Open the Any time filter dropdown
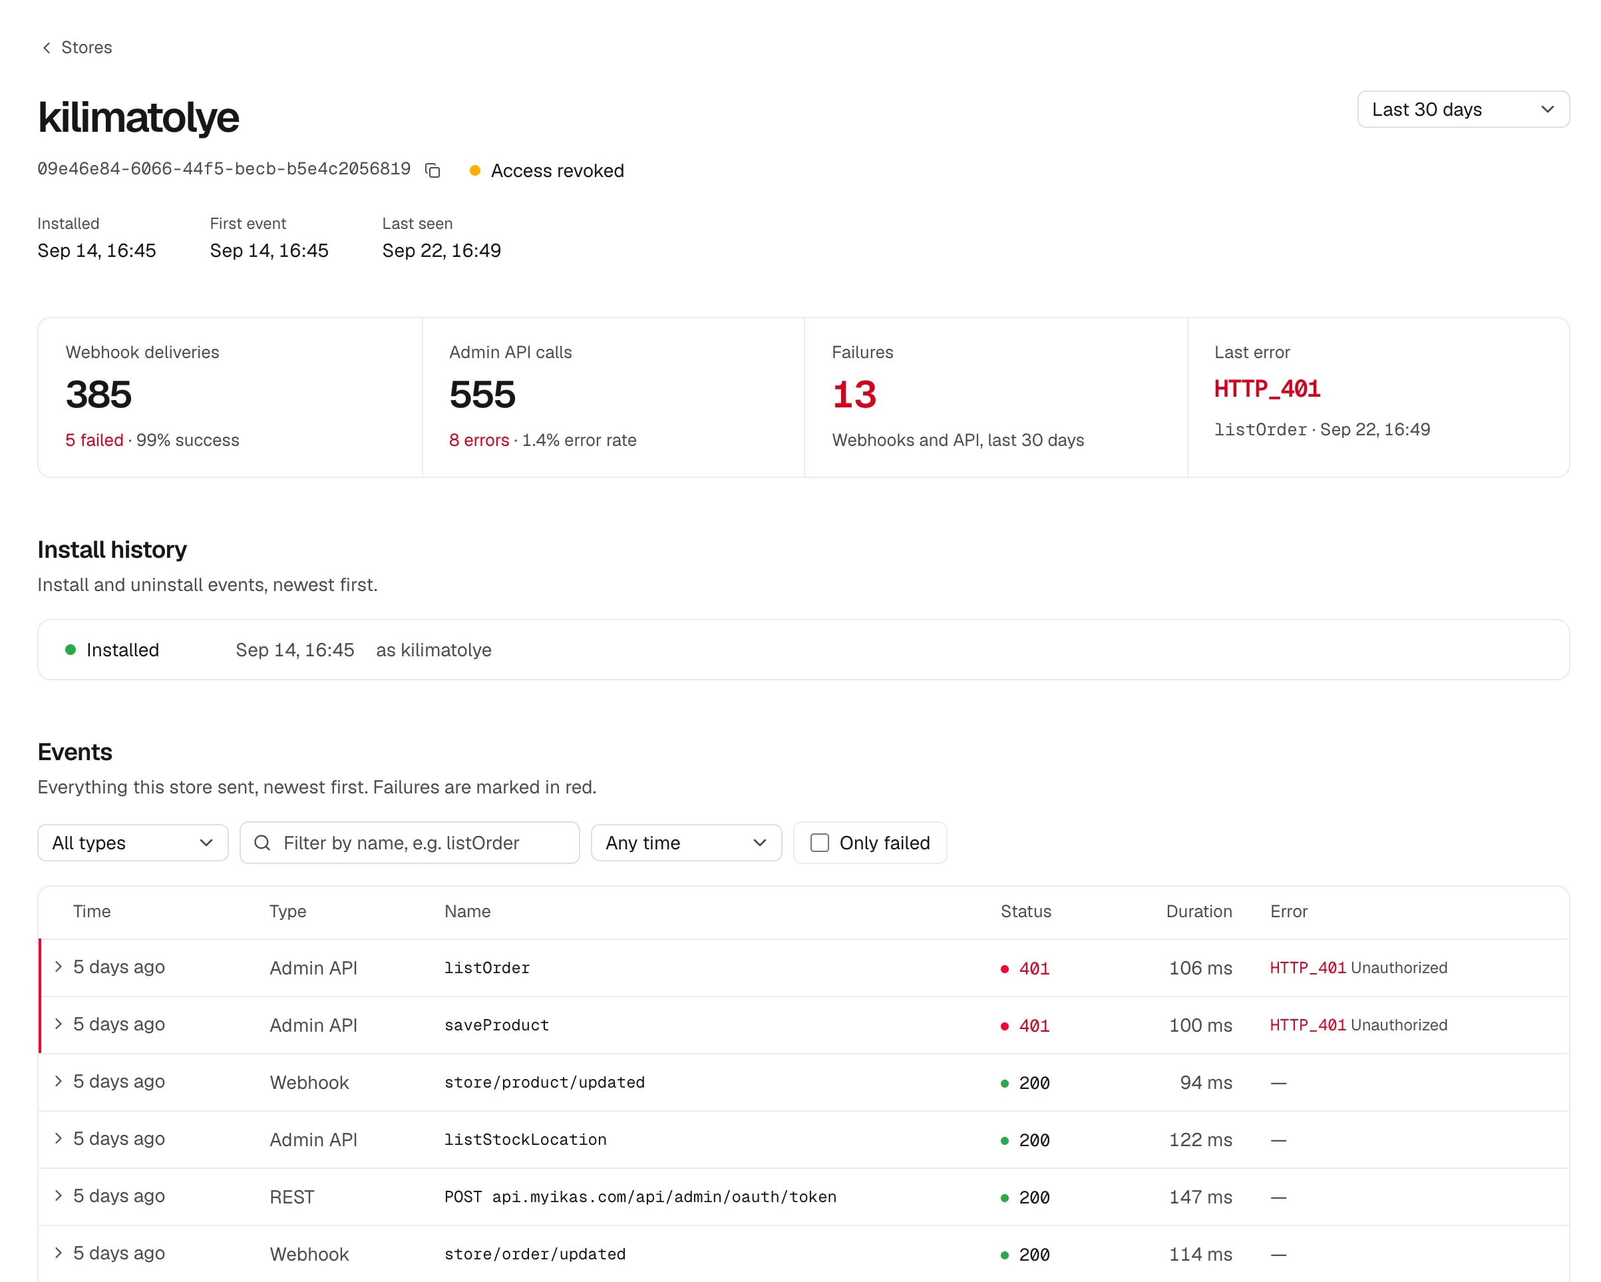The height and width of the screenshot is (1282, 1601). click(x=686, y=842)
